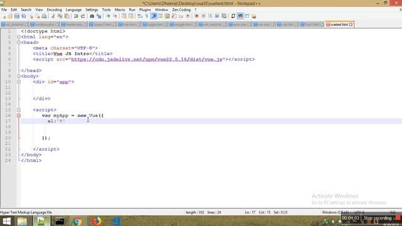Follow the cdn.jsdelivr.net vue.js link
Screen dimensions: 402x226
pos(146,59)
